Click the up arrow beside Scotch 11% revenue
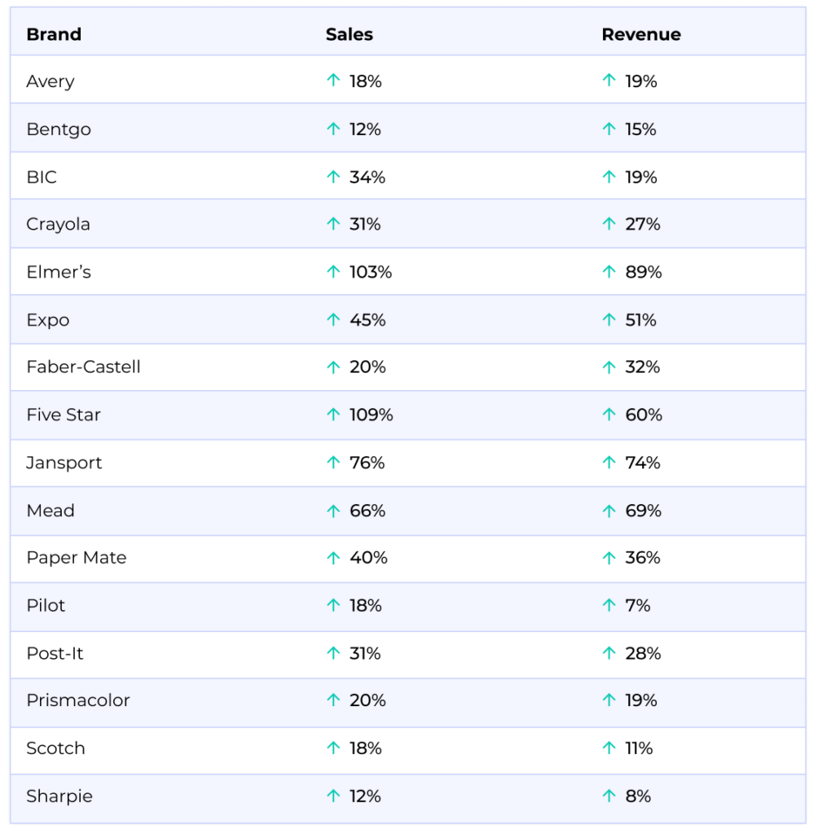Viewport: 818px width, 834px height. click(x=609, y=748)
